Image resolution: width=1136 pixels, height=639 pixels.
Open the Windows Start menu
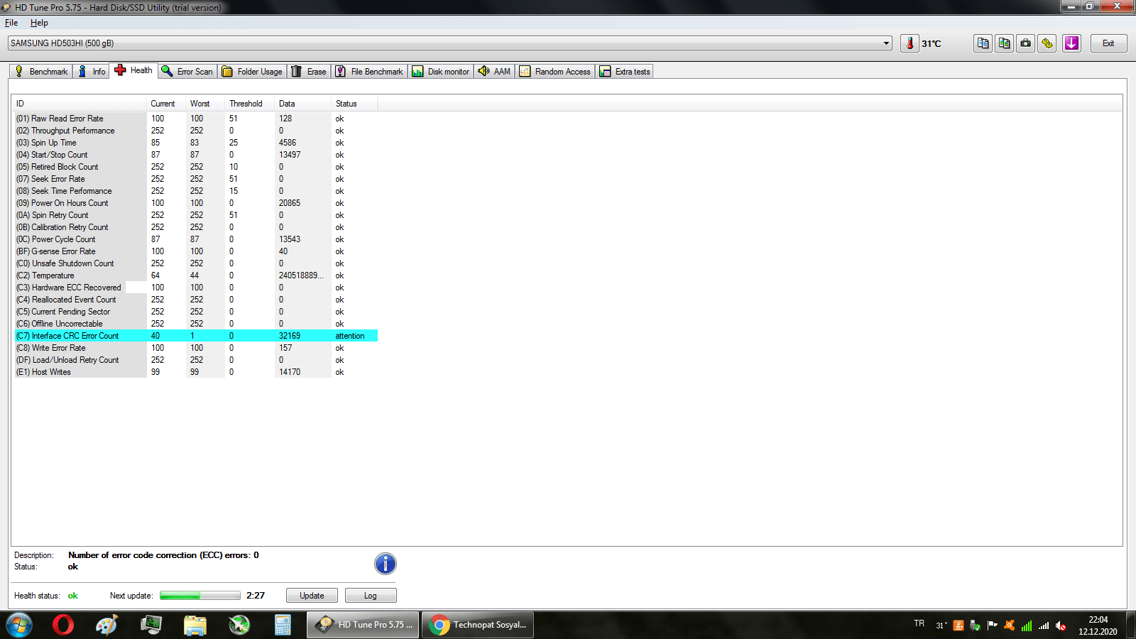click(x=19, y=625)
